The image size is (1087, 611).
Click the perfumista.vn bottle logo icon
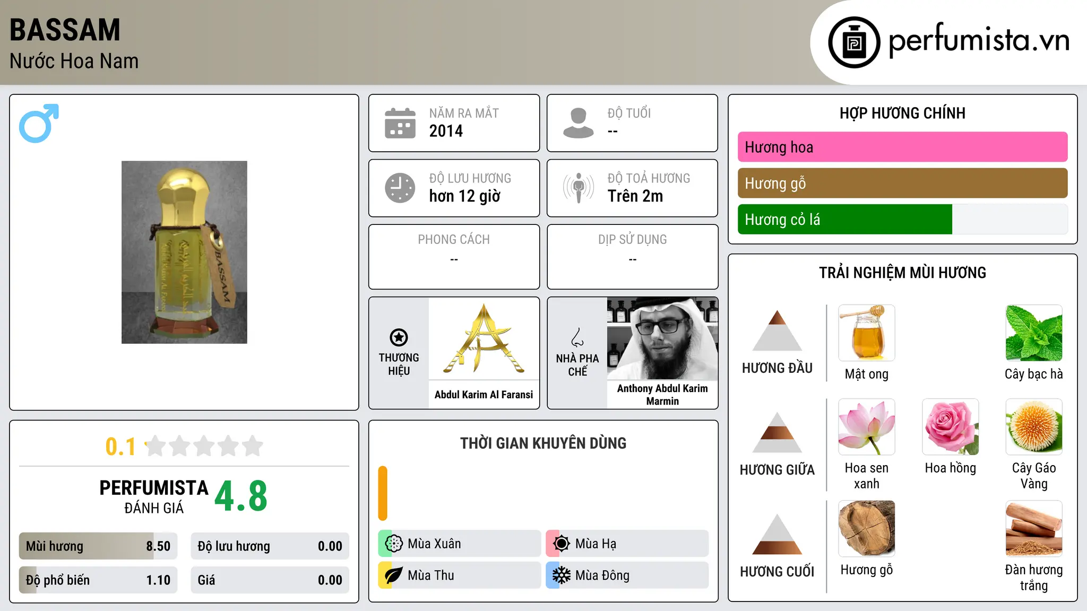pos(854,42)
